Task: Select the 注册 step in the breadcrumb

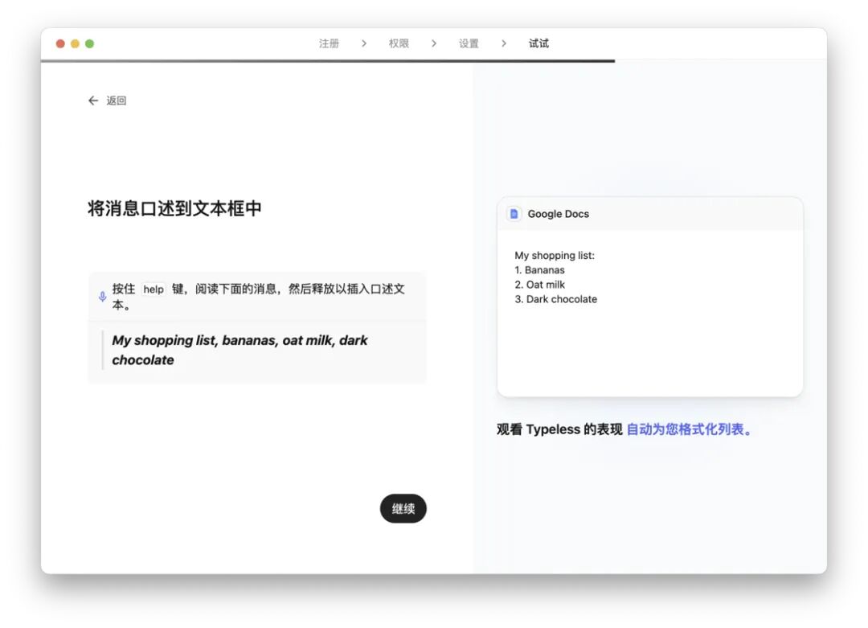Action: coord(329,43)
